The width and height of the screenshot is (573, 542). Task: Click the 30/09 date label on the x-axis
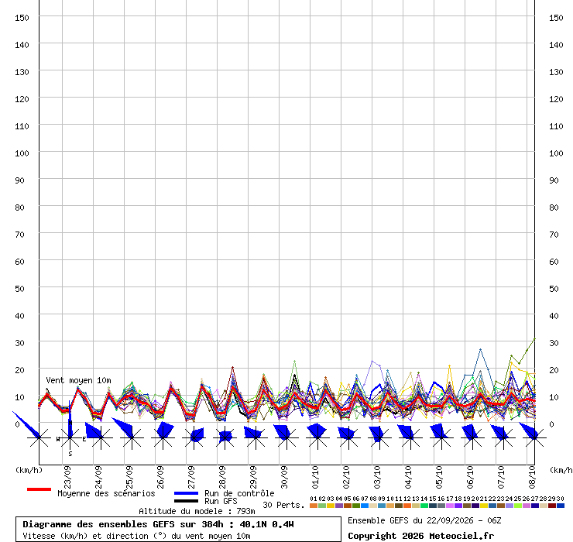(284, 477)
